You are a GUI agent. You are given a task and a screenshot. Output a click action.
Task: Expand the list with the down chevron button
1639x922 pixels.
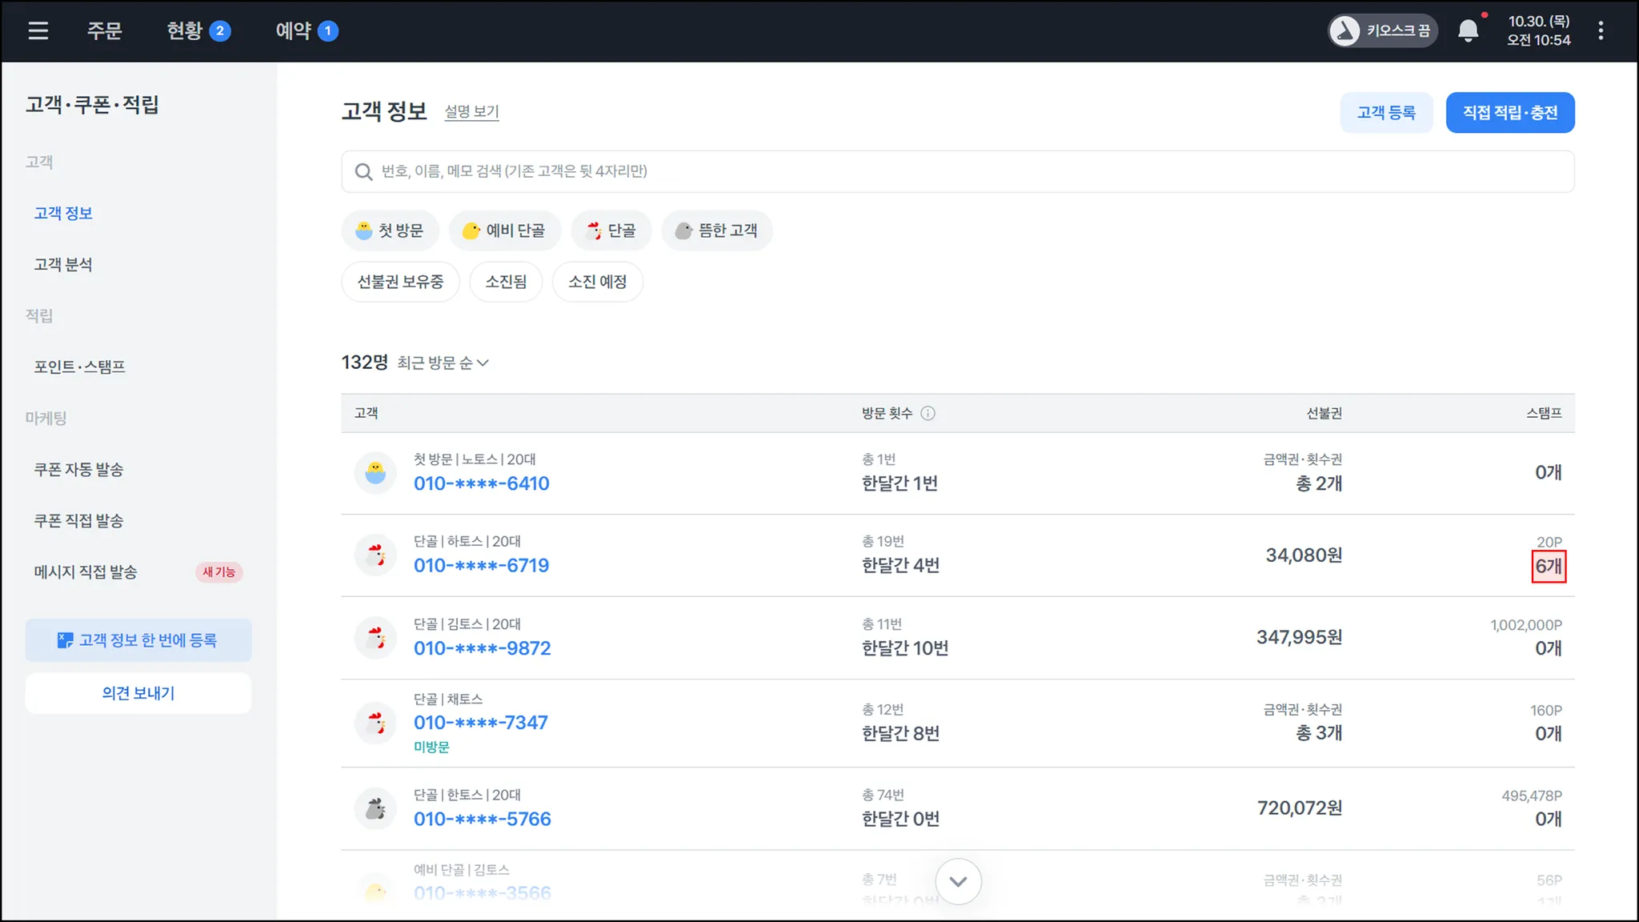click(958, 881)
